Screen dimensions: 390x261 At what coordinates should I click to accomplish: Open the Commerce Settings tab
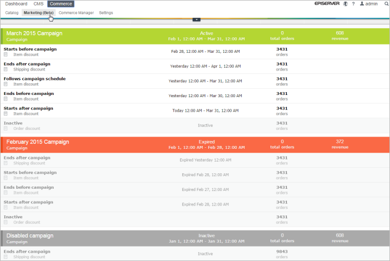(x=106, y=12)
